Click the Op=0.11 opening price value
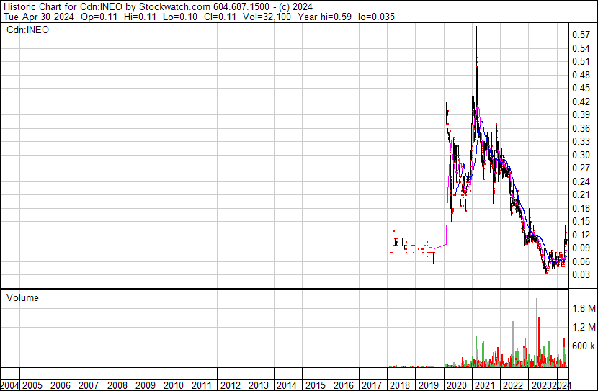 pyautogui.click(x=99, y=17)
